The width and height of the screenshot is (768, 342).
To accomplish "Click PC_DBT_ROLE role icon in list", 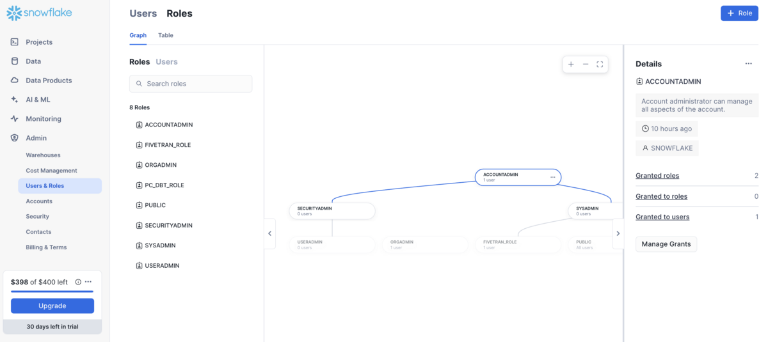I will (x=139, y=185).
